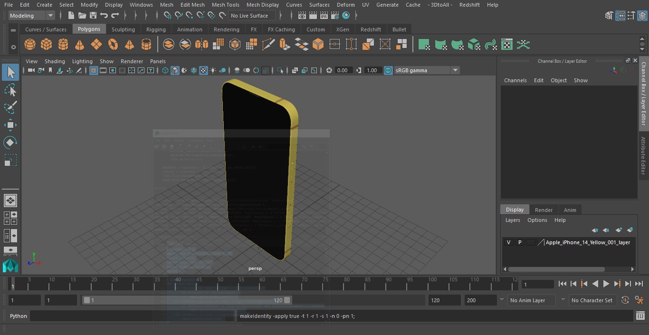This screenshot has width=649, height=335.
Task: Click the Bevel cube shelf icon
Action: click(318, 45)
